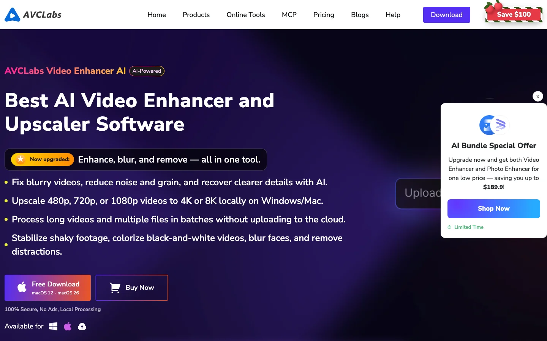Click the Limited Time clock icon
The image size is (547, 341).
(449, 227)
